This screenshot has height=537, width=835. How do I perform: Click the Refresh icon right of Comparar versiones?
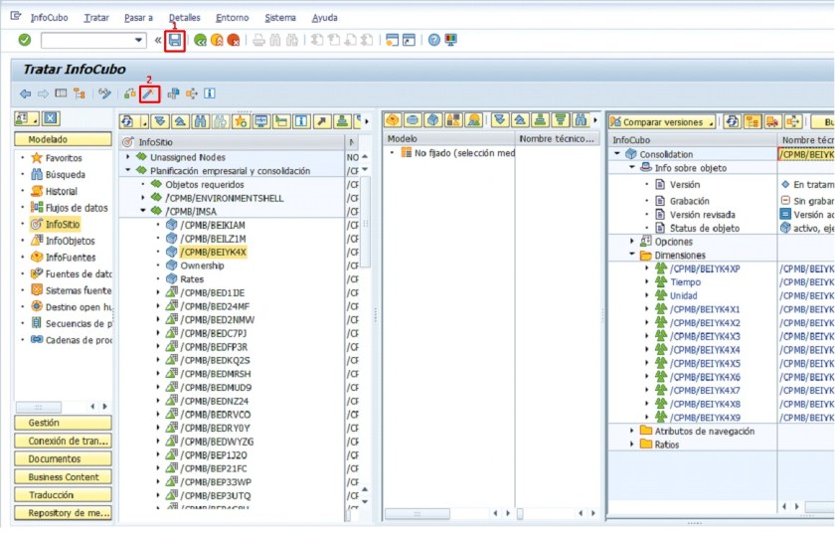(x=733, y=122)
